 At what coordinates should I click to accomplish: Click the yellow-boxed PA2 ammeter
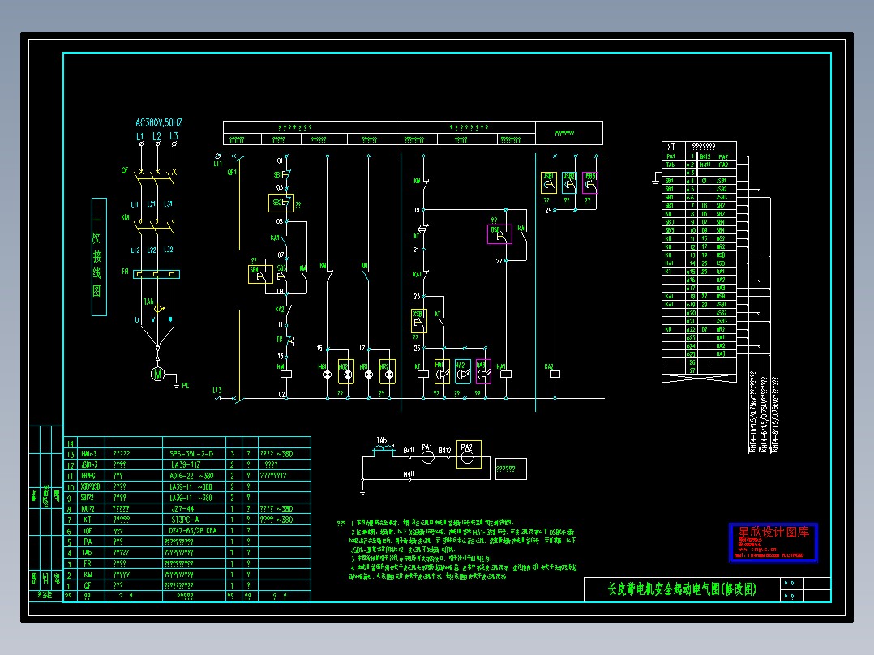click(x=469, y=454)
